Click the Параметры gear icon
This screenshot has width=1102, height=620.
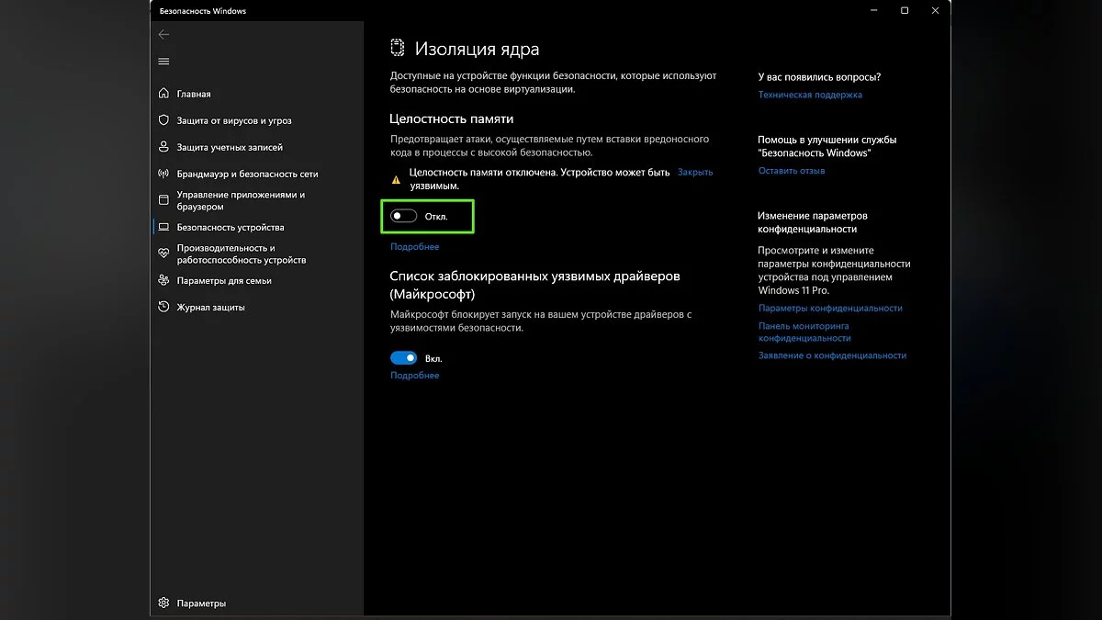[164, 603]
